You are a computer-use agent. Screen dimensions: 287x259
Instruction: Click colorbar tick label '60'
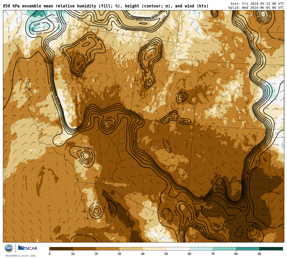189,254
